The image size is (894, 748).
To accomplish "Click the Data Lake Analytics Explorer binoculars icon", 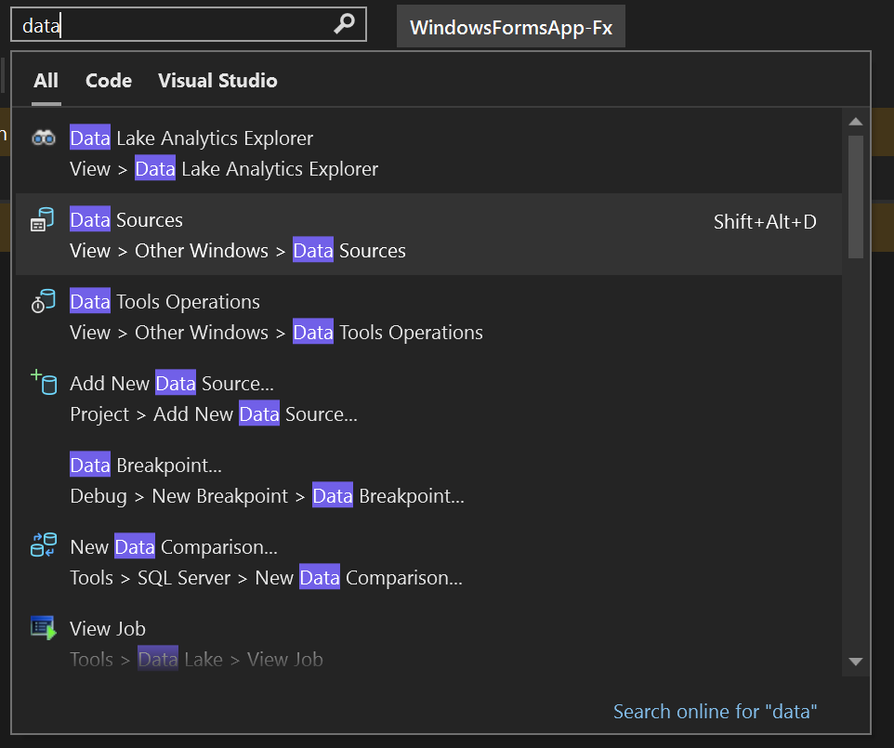I will 44,138.
